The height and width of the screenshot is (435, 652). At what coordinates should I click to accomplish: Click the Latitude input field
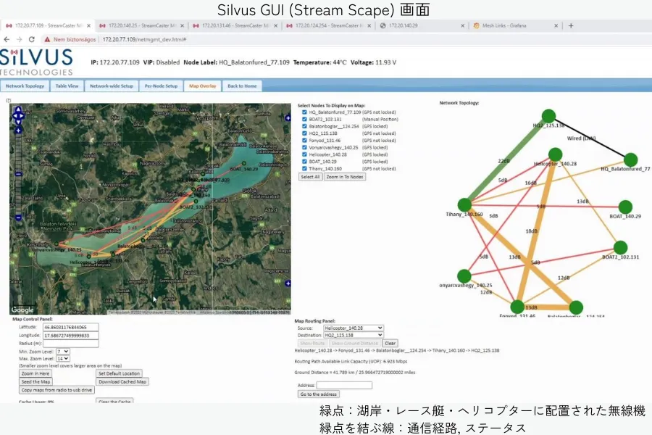[x=71, y=327]
